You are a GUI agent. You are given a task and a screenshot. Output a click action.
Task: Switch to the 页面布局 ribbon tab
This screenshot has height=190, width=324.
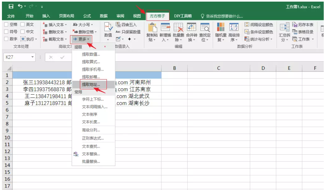66,16
